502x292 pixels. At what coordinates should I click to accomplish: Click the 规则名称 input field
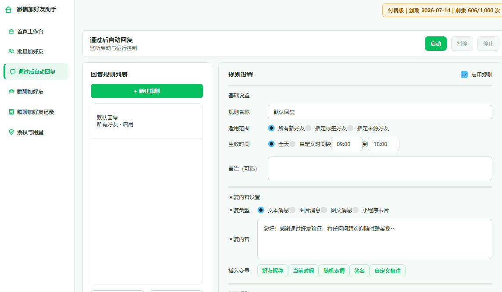pyautogui.click(x=380, y=112)
